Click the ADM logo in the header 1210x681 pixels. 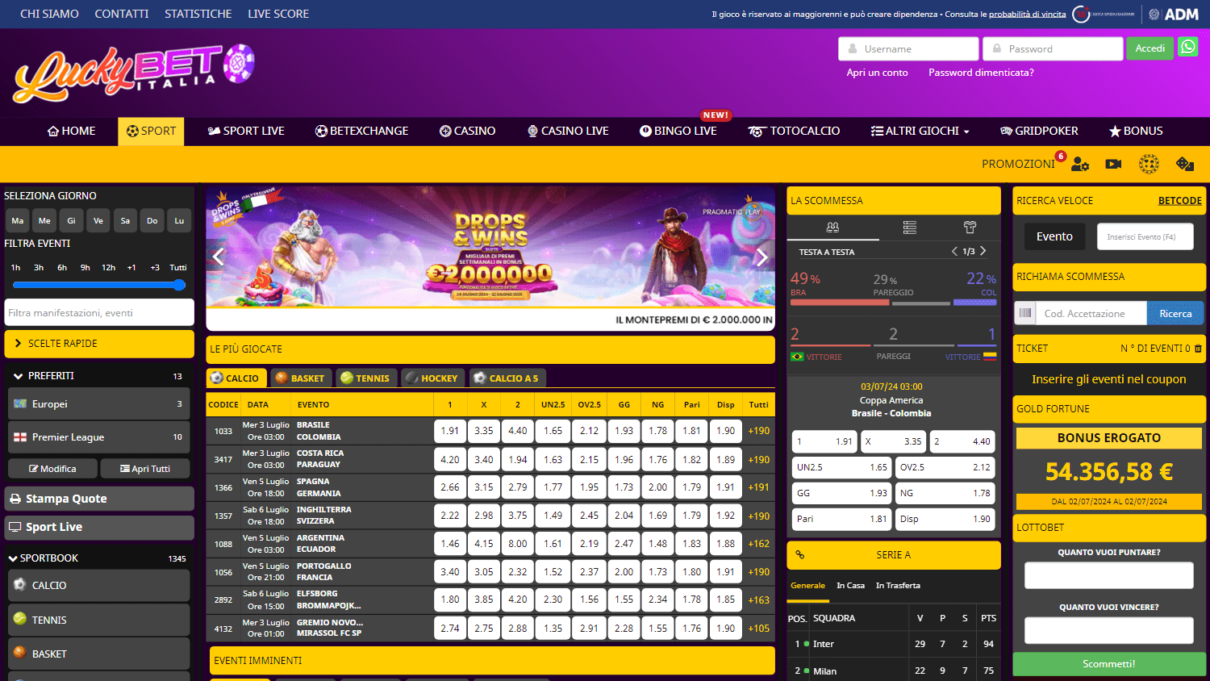pos(1174,14)
